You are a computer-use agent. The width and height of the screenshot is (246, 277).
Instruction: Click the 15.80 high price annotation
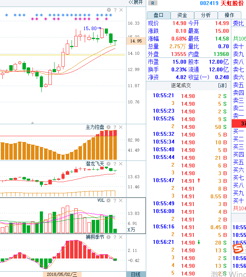pyautogui.click(x=90, y=29)
